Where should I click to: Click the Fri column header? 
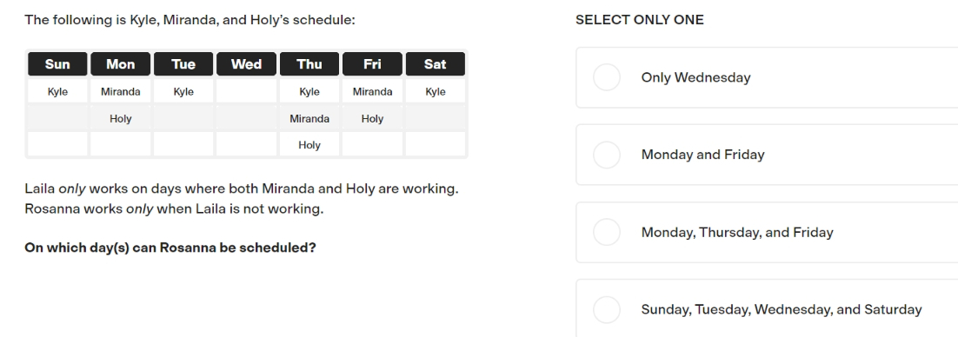click(x=372, y=64)
